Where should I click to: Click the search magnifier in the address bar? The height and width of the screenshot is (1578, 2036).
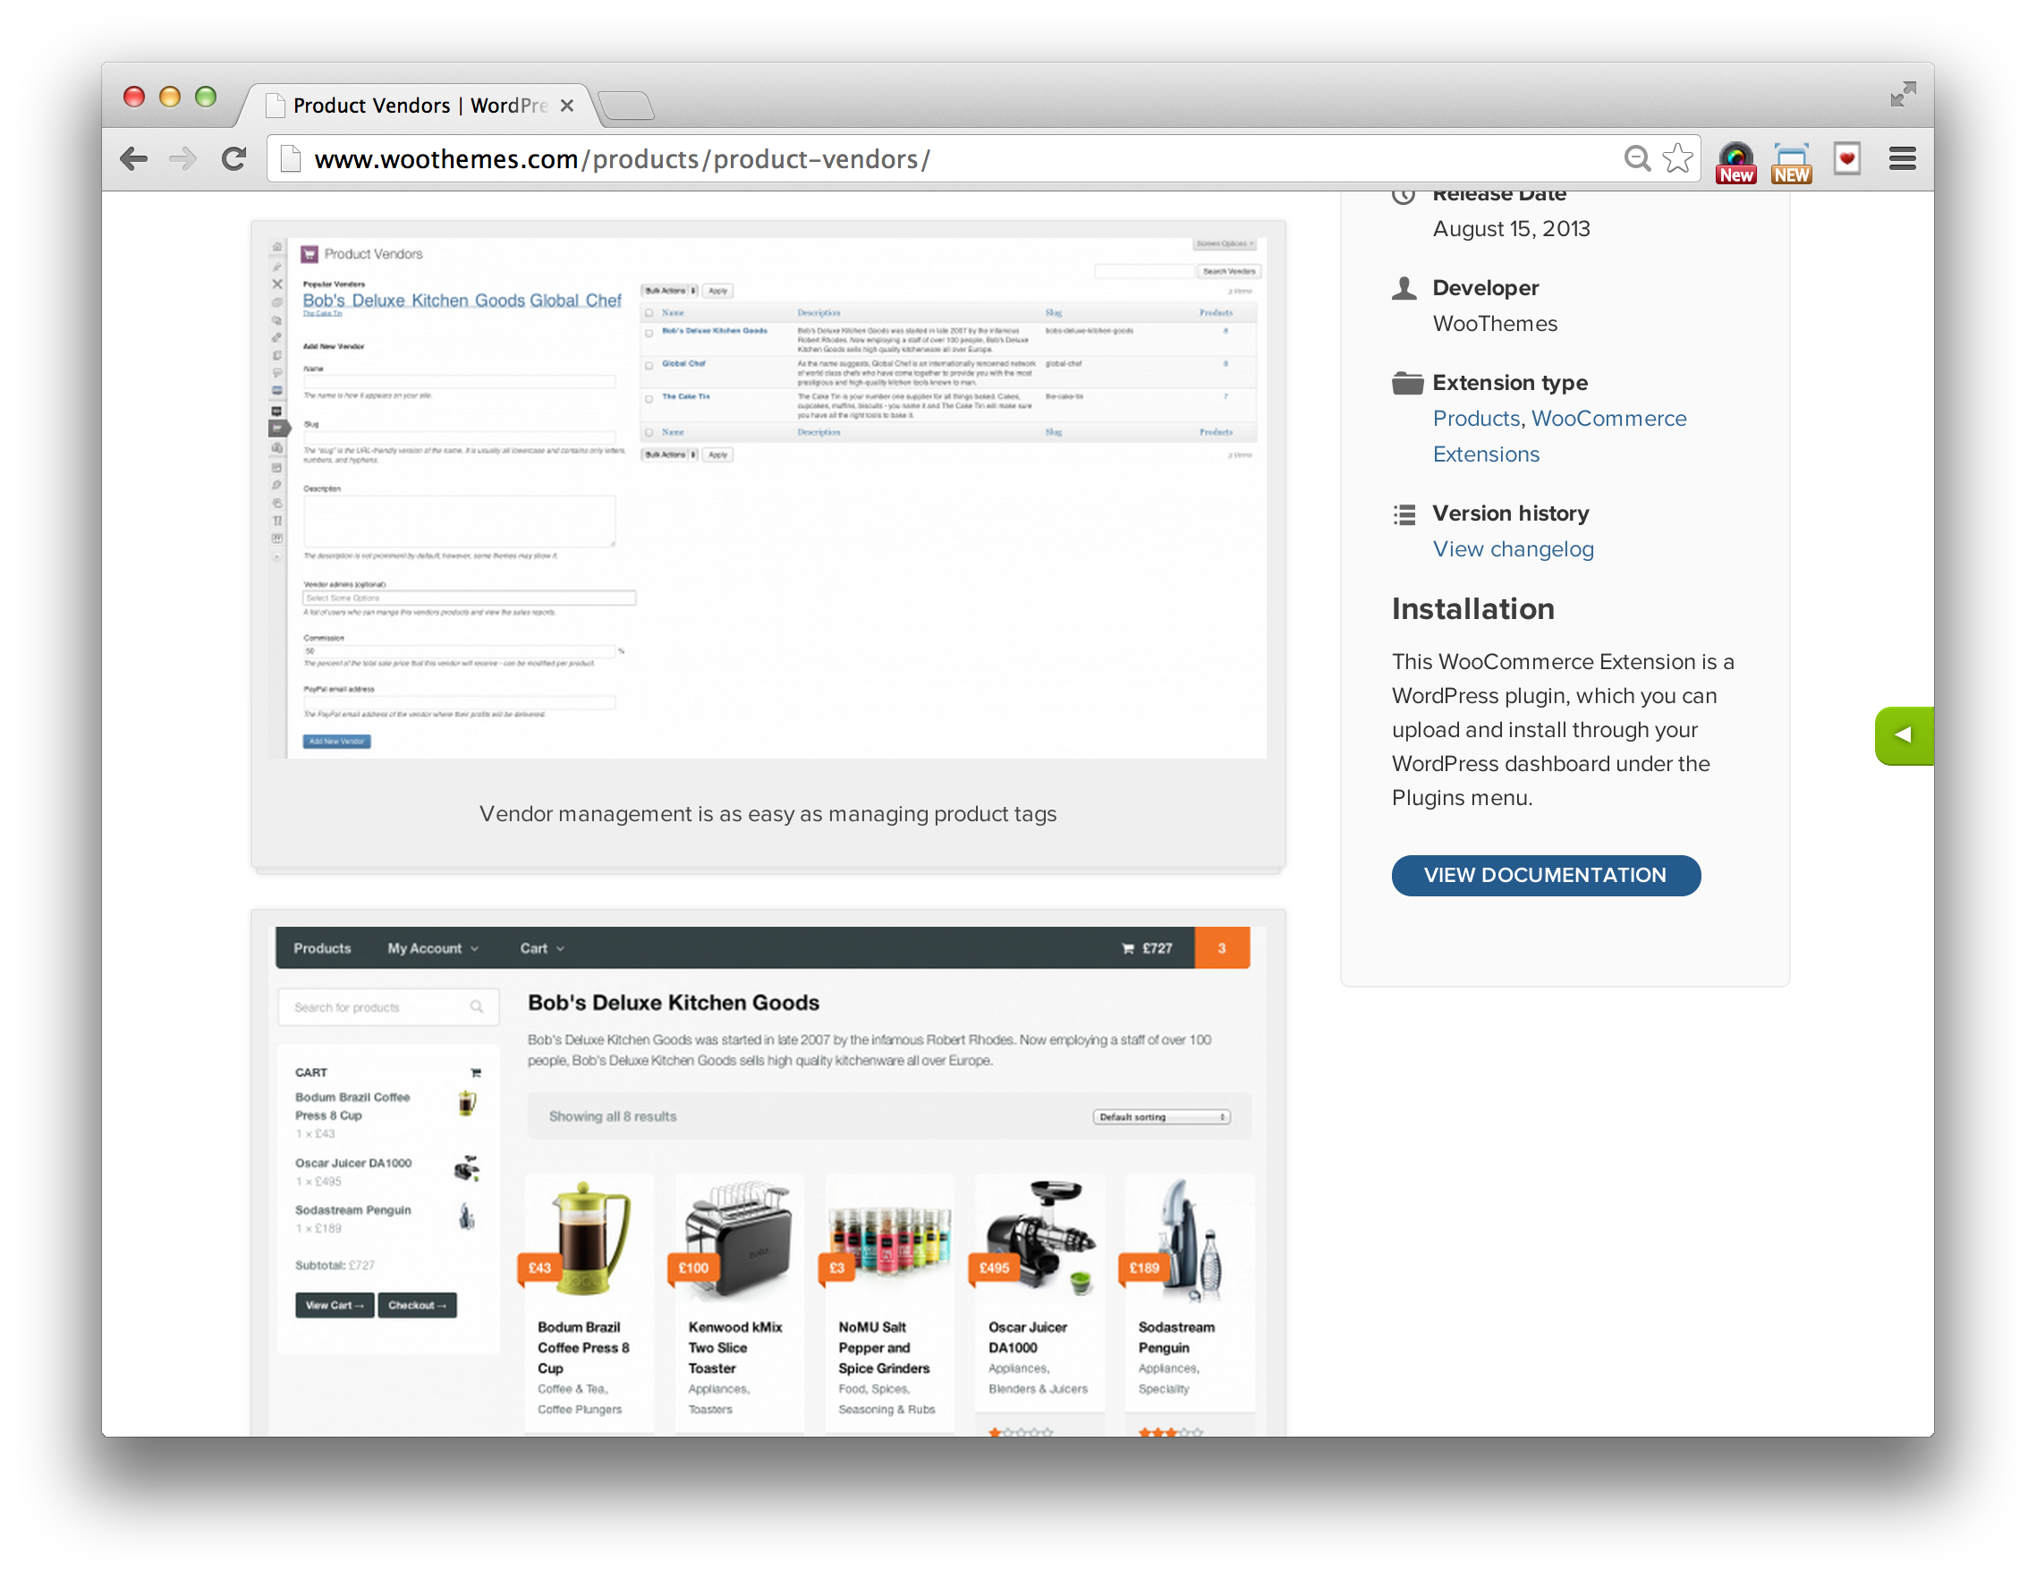[x=1637, y=158]
